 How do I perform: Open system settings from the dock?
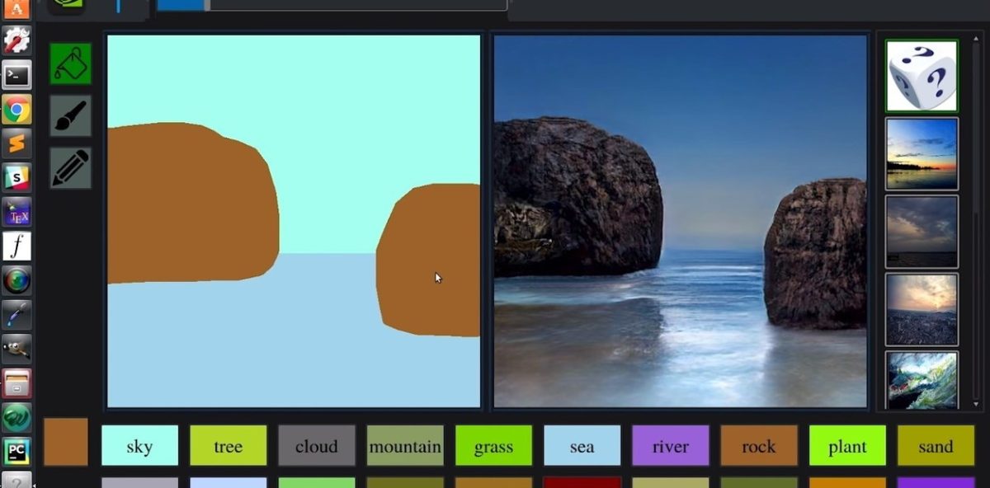point(16,40)
